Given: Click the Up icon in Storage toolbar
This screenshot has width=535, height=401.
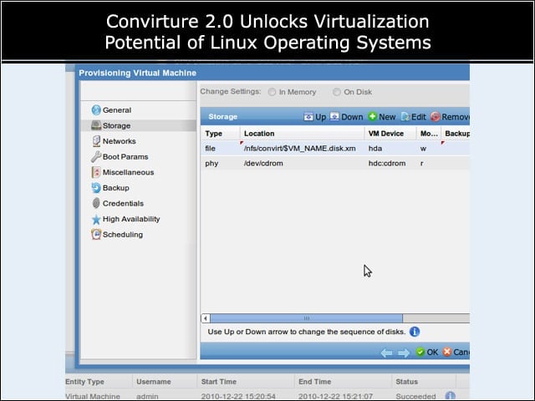Looking at the screenshot, I should (308, 117).
